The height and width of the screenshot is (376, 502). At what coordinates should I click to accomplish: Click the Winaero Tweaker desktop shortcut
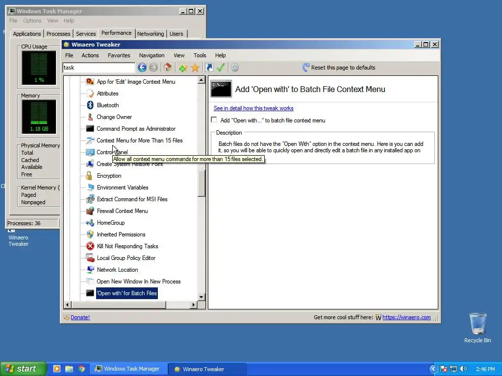[x=18, y=237]
